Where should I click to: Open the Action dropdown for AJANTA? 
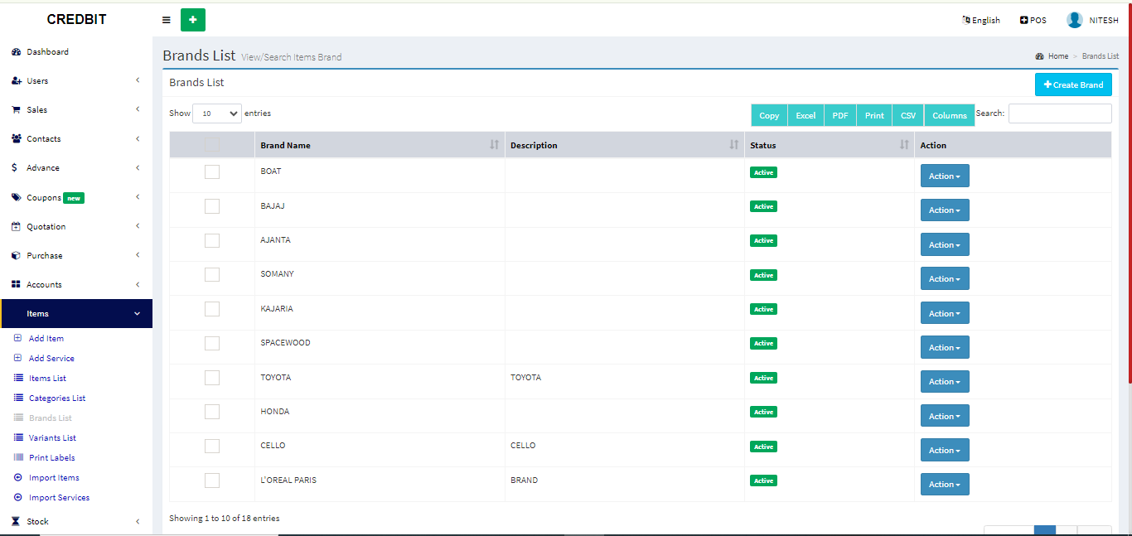(945, 244)
